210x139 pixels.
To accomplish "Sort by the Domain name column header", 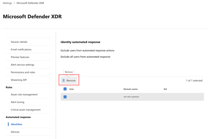I will [130, 89].
